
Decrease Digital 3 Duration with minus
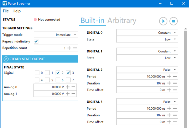(x=175, y=115)
